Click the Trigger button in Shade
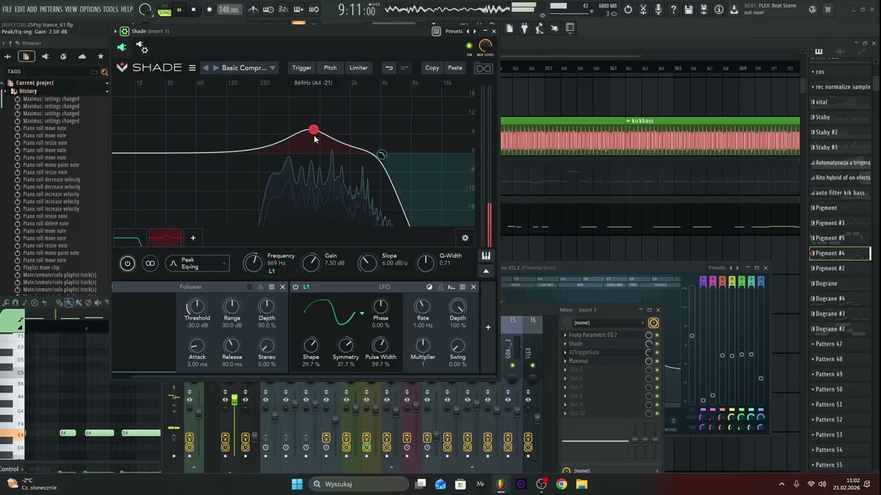881x495 pixels. tap(301, 67)
